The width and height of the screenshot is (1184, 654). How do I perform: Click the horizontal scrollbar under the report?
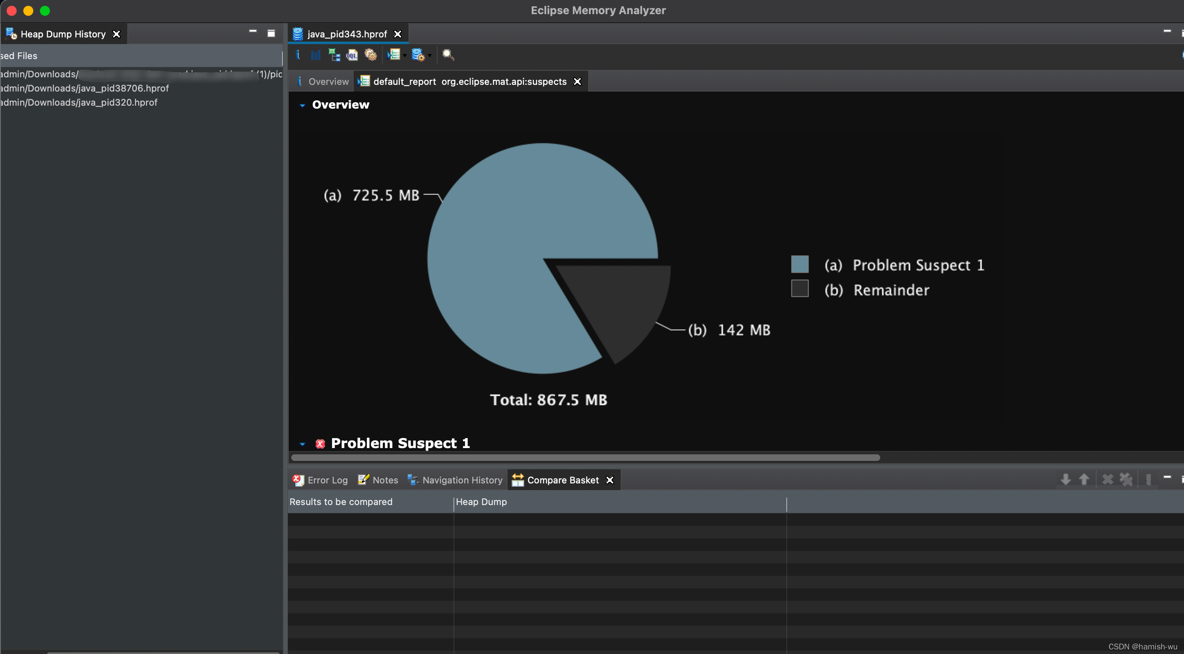585,457
